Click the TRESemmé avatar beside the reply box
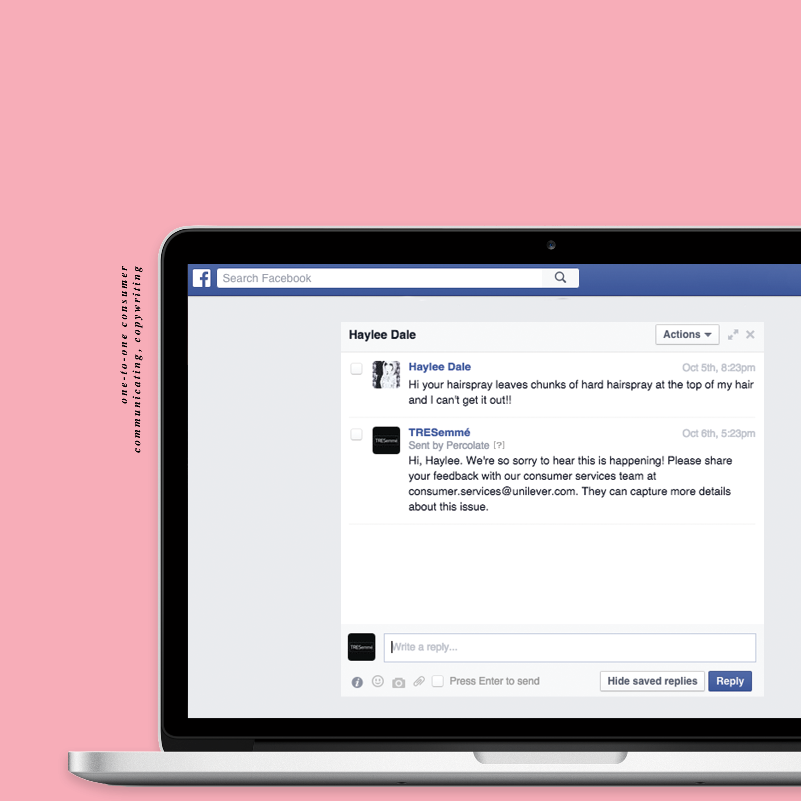The height and width of the screenshot is (801, 801). point(361,647)
